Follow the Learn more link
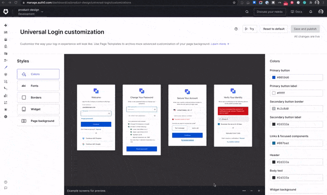This screenshot has height=195, width=327. (x=220, y=44)
